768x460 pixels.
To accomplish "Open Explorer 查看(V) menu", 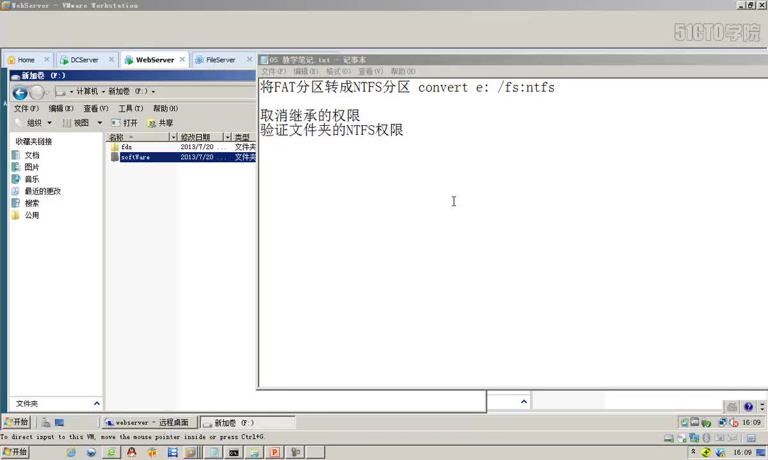I will 96,109.
